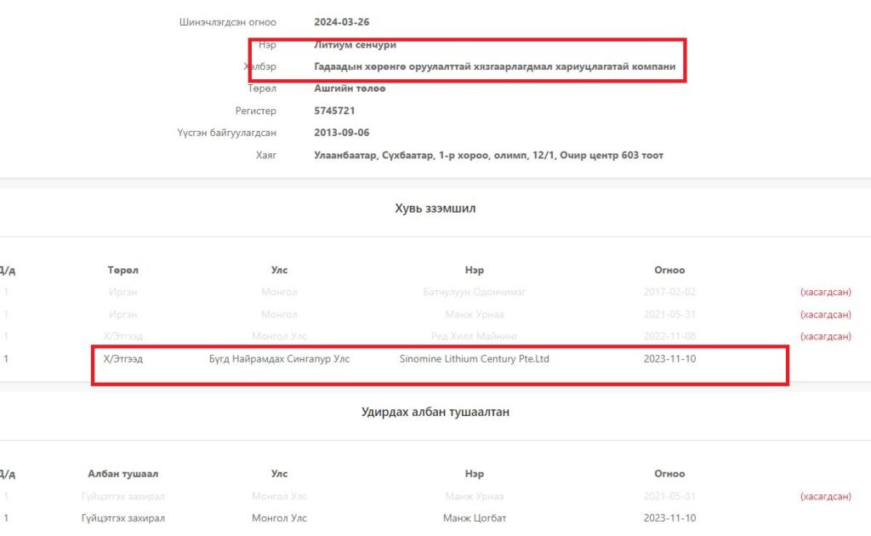This screenshot has height=536, width=871.
Task: Click the Төрөл column header in the shareholders table
Action: coord(122,270)
